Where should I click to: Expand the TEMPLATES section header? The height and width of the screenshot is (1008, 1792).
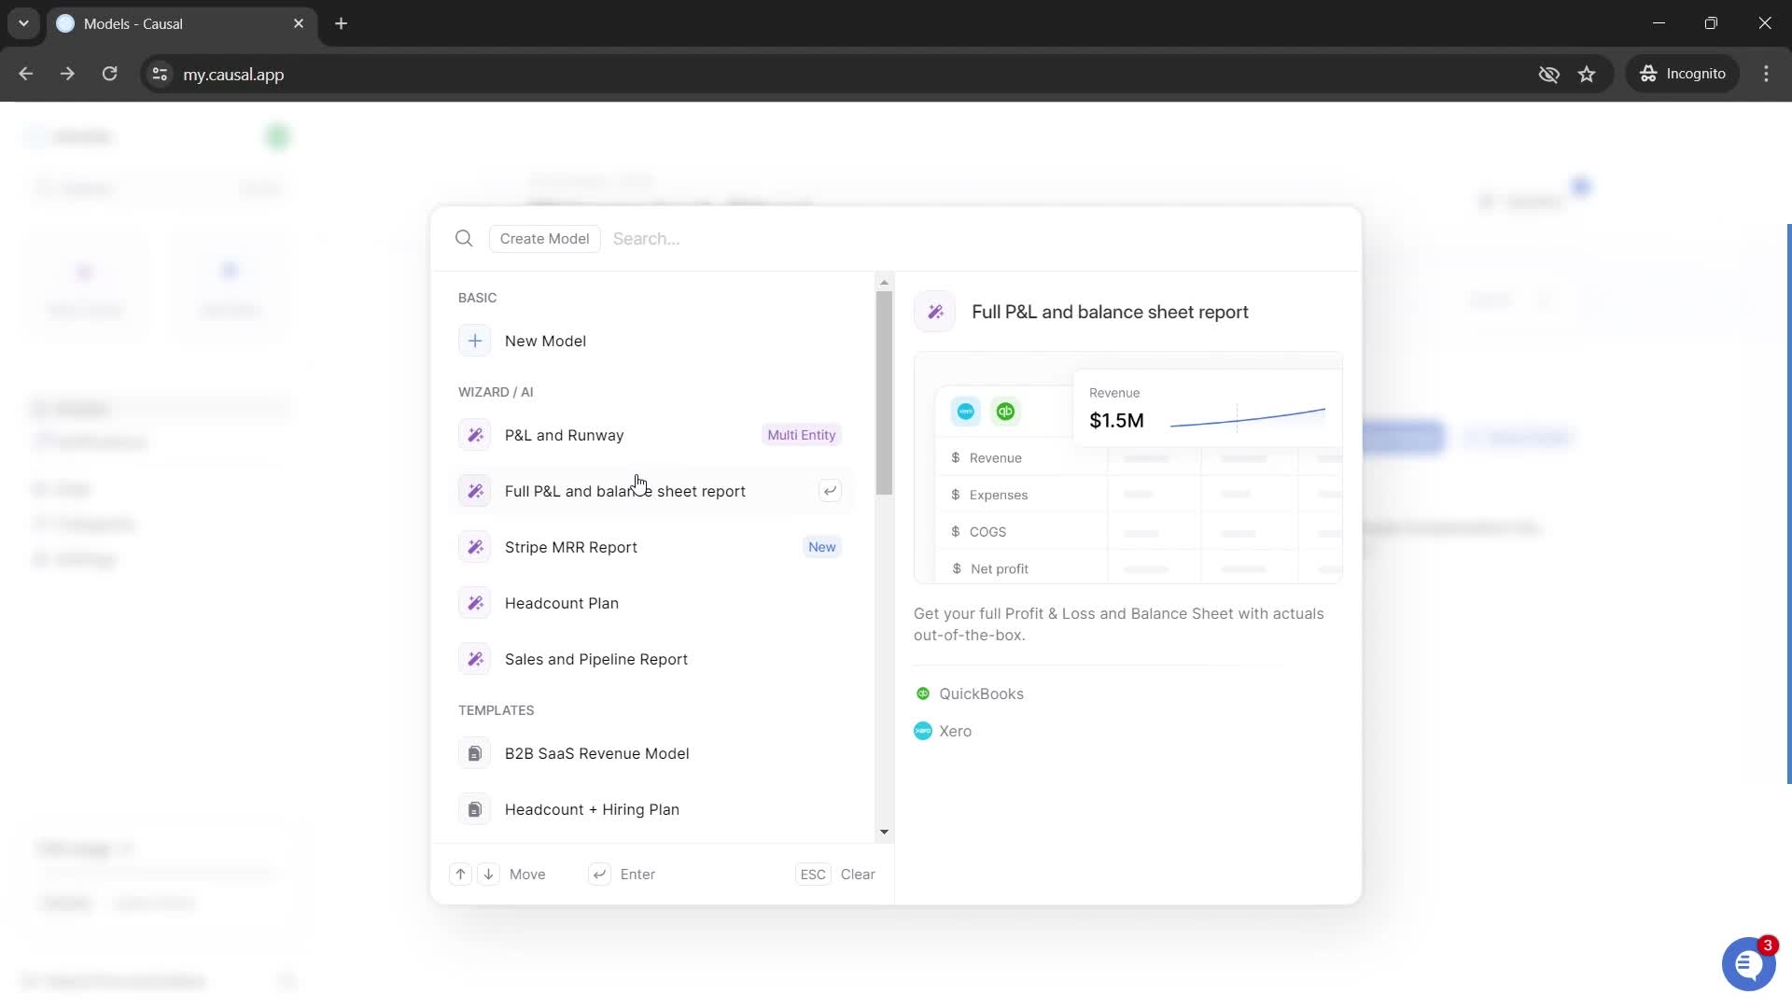497,709
